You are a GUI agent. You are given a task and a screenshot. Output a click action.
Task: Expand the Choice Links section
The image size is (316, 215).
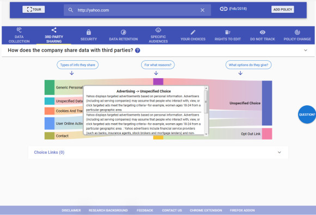pyautogui.click(x=279, y=152)
